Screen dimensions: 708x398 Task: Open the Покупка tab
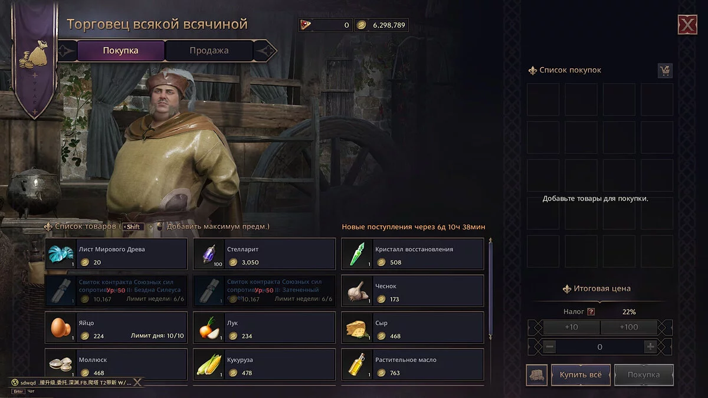(x=120, y=51)
